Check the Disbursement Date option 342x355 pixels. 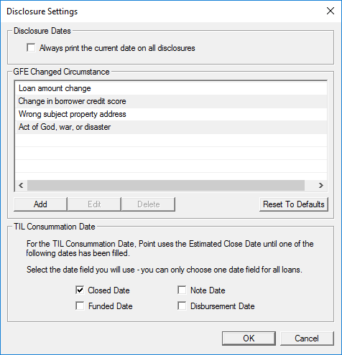click(182, 306)
